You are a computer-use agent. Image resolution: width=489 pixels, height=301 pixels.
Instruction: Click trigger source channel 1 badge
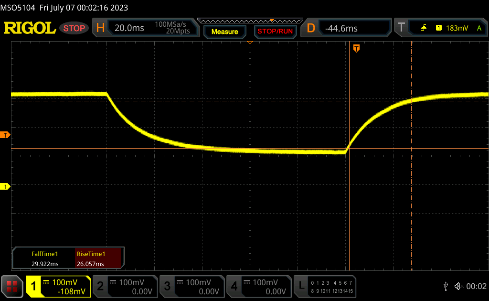point(439,28)
